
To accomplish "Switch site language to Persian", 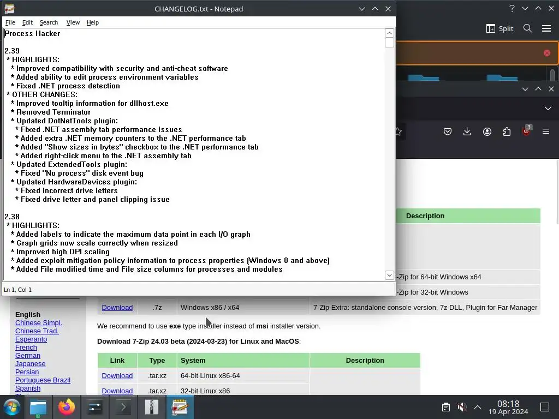I will click(27, 372).
